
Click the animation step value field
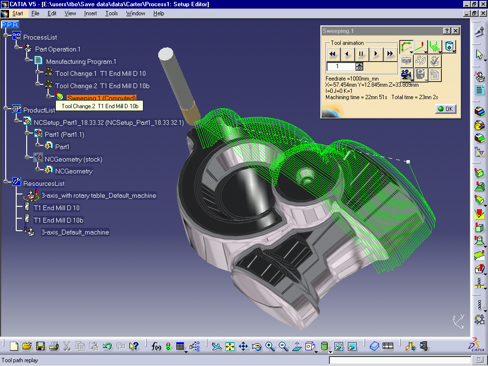tap(341, 66)
